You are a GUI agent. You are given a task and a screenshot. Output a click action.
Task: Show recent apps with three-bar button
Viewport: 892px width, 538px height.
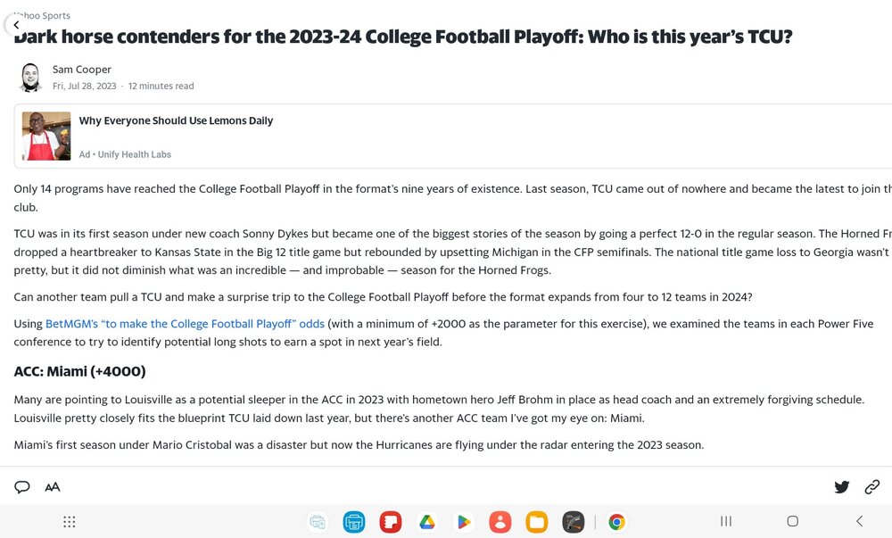pyautogui.click(x=726, y=521)
